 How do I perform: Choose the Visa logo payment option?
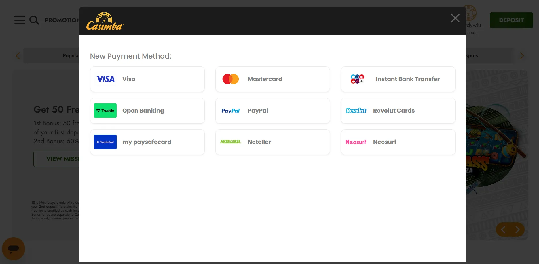(x=105, y=79)
